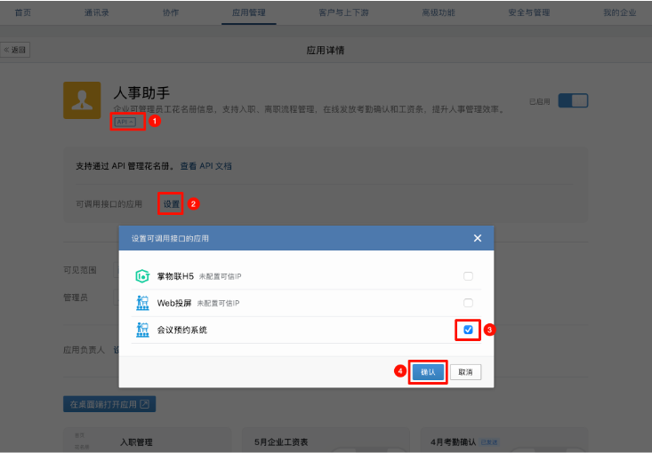Open the 查看 API 文档 link
This screenshot has height=453, width=652.
(205, 166)
